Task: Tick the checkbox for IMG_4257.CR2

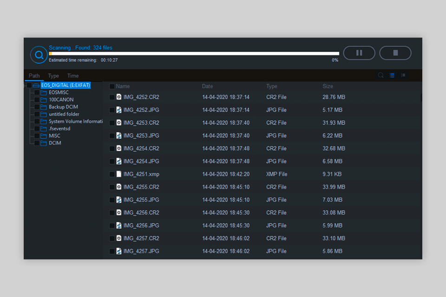Action: [112, 239]
